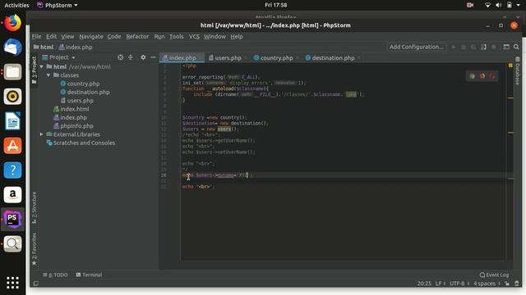Viewport: 526px width, 295px height.
Task: Toggle the 1: Project tool window stripe
Action: pyautogui.click(x=35, y=70)
